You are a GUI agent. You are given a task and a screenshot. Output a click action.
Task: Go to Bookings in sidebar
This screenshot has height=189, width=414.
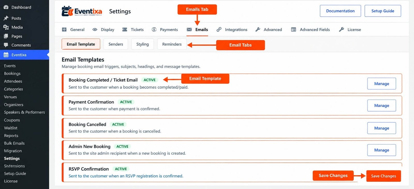pyautogui.click(x=12, y=73)
